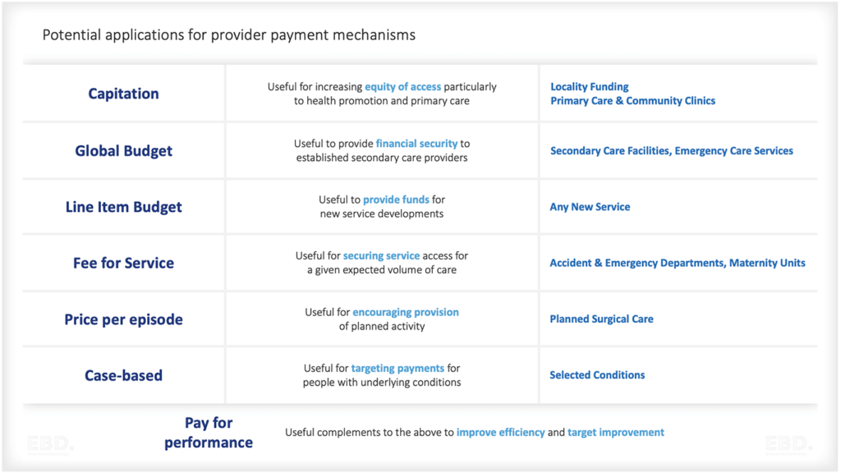Click the Case-based row heading
The height and width of the screenshot is (473, 841).
(123, 375)
